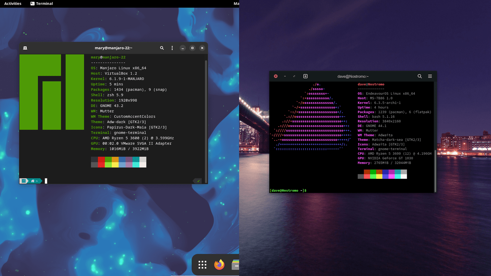Viewport: 491px width, 276px height.
Task: Select the Manjaro logo segment in the prompt
Action: coord(23,181)
